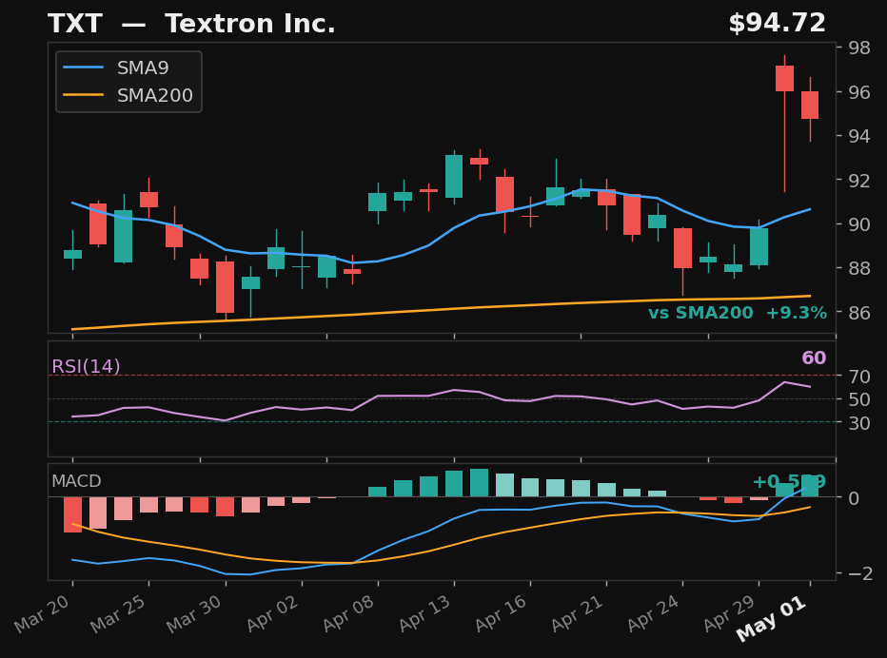887x658 pixels.
Task: Click the Apr 29 date label
Action: (730, 613)
